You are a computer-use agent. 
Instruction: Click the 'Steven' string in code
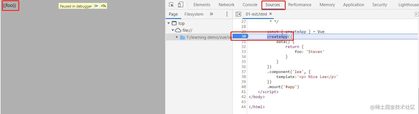point(315,52)
